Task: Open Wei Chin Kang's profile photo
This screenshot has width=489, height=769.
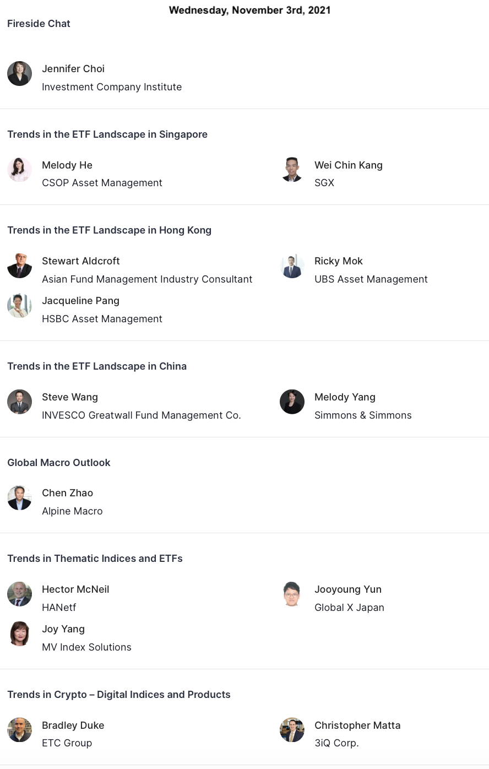Action: 292,170
